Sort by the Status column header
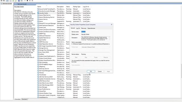This screenshot has height=102, width=182. tap(69, 7)
